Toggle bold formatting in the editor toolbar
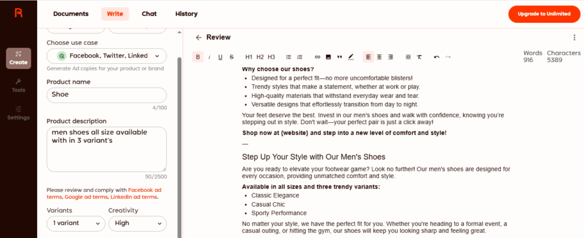The image size is (584, 238). click(198, 57)
